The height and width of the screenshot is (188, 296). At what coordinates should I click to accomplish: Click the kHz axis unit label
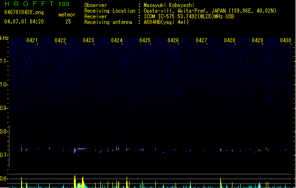click(x=4, y=38)
